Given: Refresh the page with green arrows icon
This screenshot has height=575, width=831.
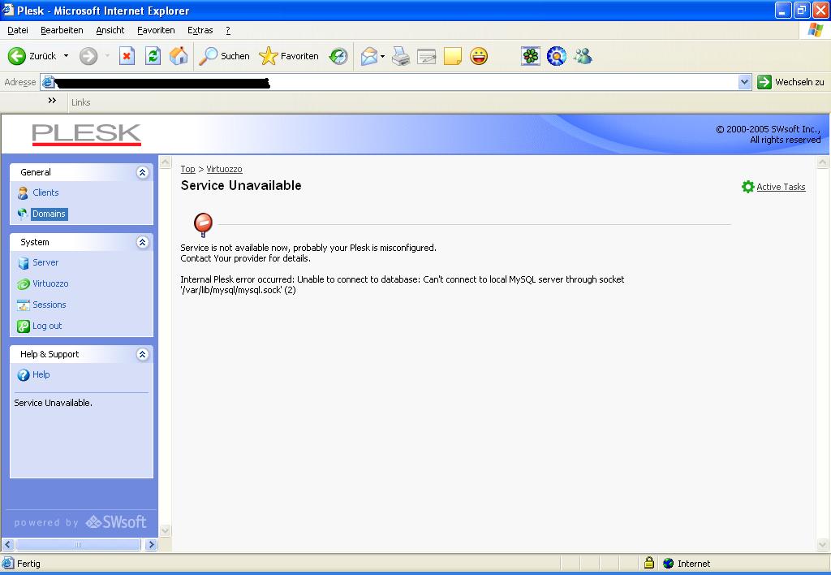Looking at the screenshot, I should (153, 56).
